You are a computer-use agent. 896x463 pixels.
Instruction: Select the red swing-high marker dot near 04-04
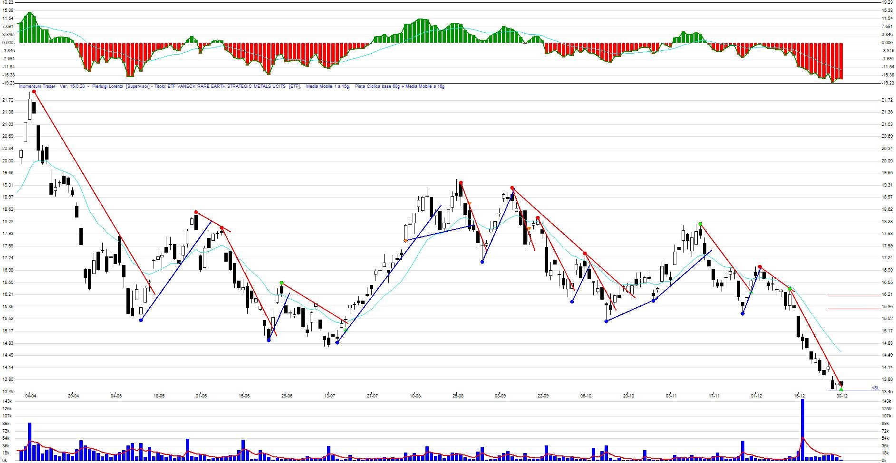click(33, 92)
